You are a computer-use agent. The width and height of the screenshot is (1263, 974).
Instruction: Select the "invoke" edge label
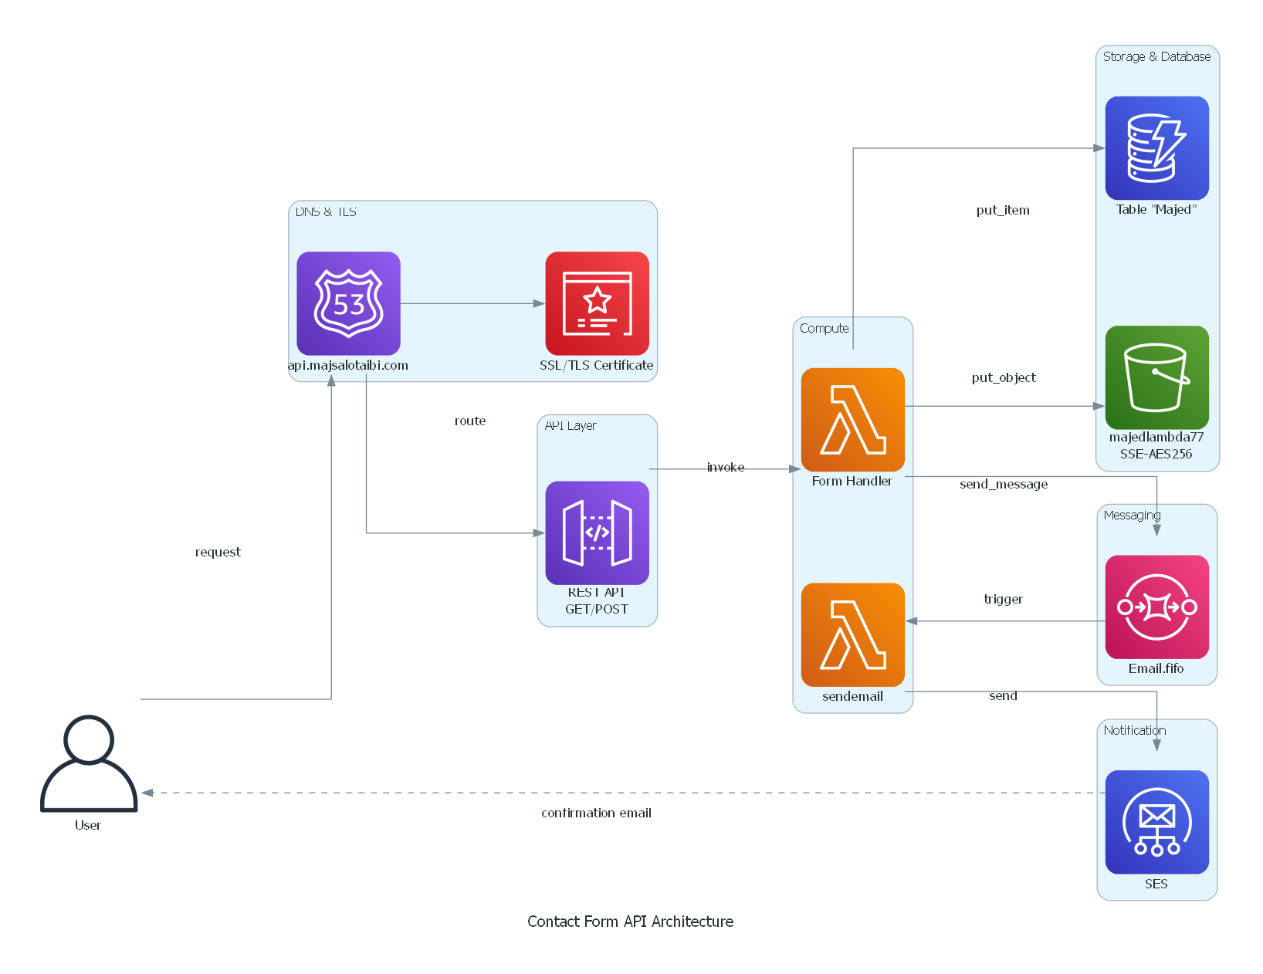click(726, 467)
